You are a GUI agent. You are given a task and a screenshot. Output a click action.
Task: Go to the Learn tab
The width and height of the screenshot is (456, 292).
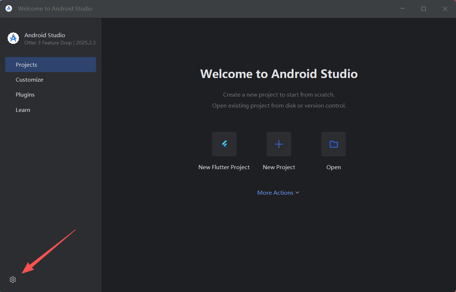coord(51,110)
